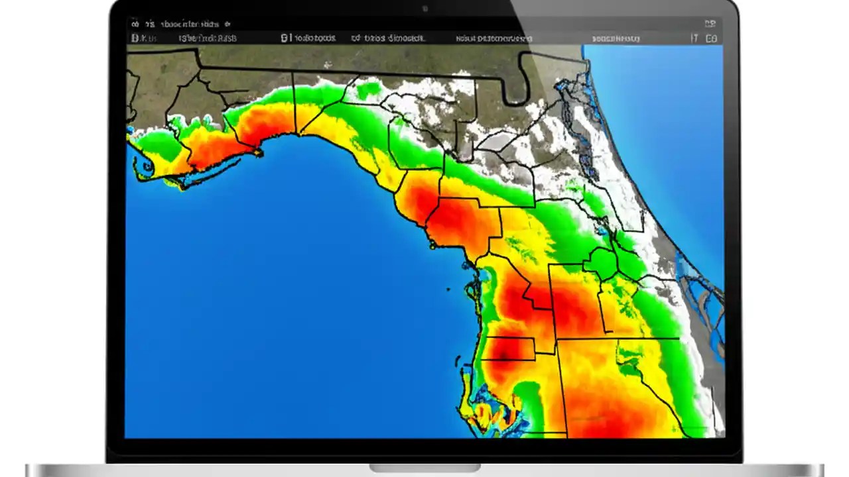Select the first icon in the top menu strip
The height and width of the screenshot is (477, 849).
(136, 24)
